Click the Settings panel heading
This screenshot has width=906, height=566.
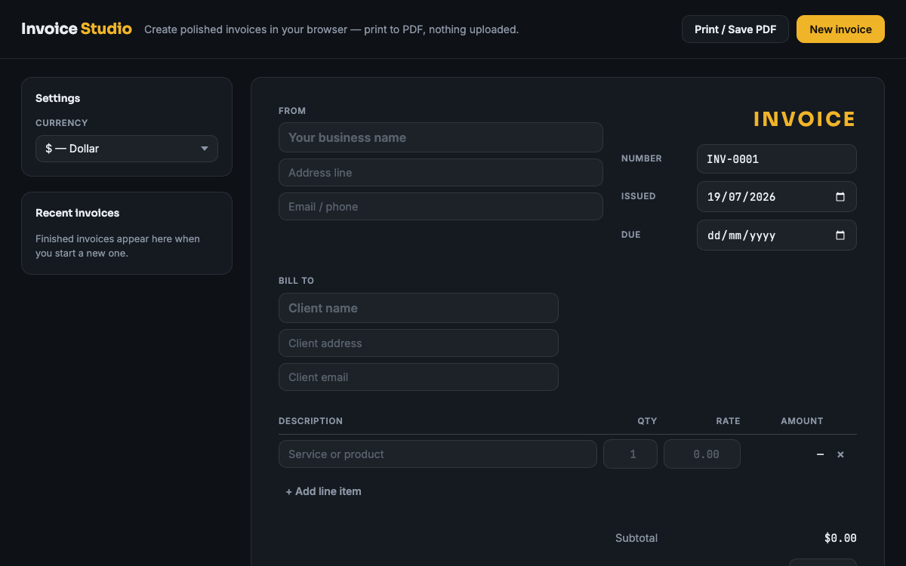57,98
